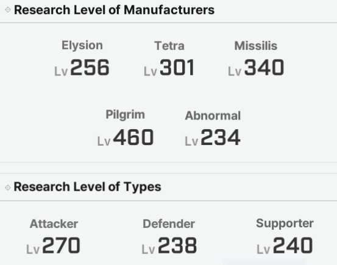This screenshot has height=265, width=337.
Task: Click the Elysion level 256 value
Action: (x=82, y=68)
